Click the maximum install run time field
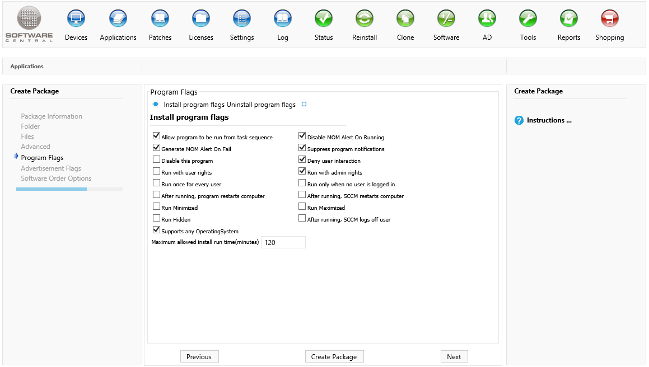 (283, 242)
